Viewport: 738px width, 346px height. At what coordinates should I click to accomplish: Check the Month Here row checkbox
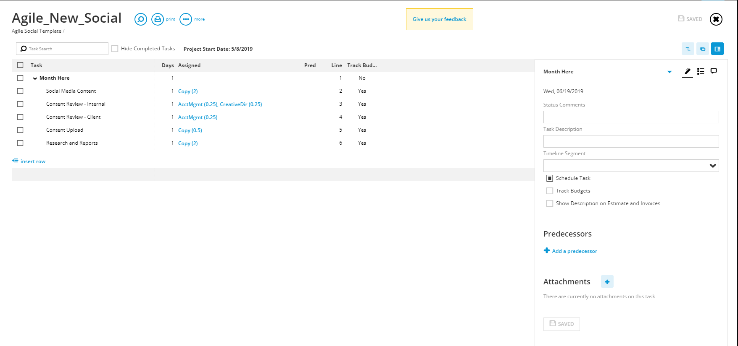tap(20, 78)
